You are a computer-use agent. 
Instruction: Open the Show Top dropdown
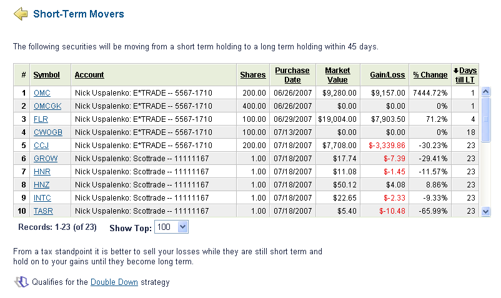(171, 227)
